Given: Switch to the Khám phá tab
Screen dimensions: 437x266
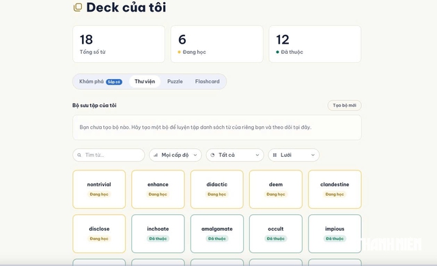Looking at the screenshot, I should tap(100, 82).
